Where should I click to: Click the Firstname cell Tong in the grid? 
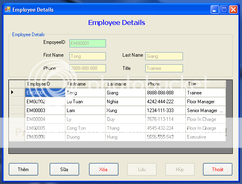point(85,93)
